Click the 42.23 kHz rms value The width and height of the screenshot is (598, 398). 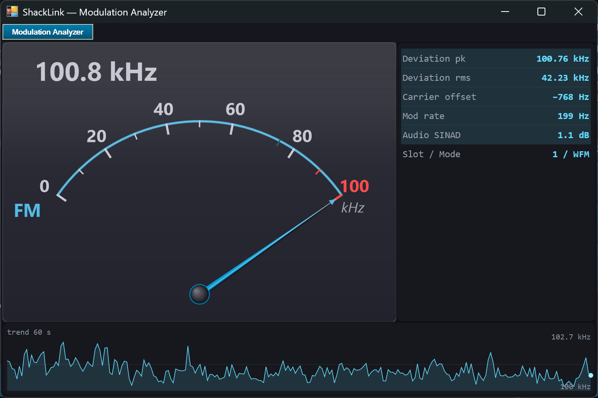pyautogui.click(x=565, y=78)
